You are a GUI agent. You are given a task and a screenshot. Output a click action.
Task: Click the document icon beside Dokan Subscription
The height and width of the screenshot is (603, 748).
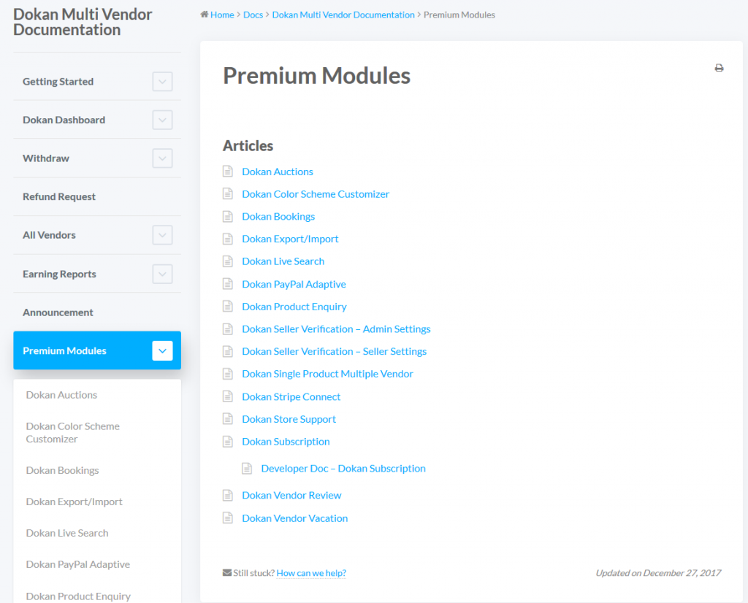click(x=227, y=441)
